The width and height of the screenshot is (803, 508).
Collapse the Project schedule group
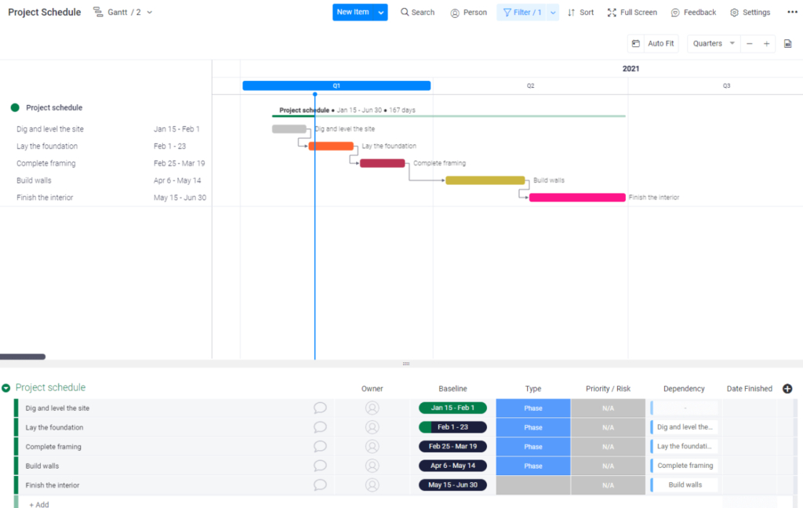tap(6, 387)
